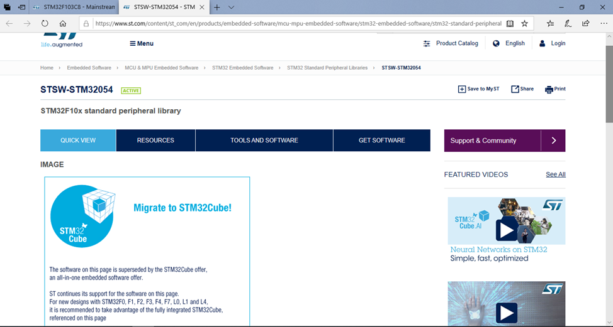Open reading view book icon
The width and height of the screenshot is (613, 327).
(x=510, y=23)
